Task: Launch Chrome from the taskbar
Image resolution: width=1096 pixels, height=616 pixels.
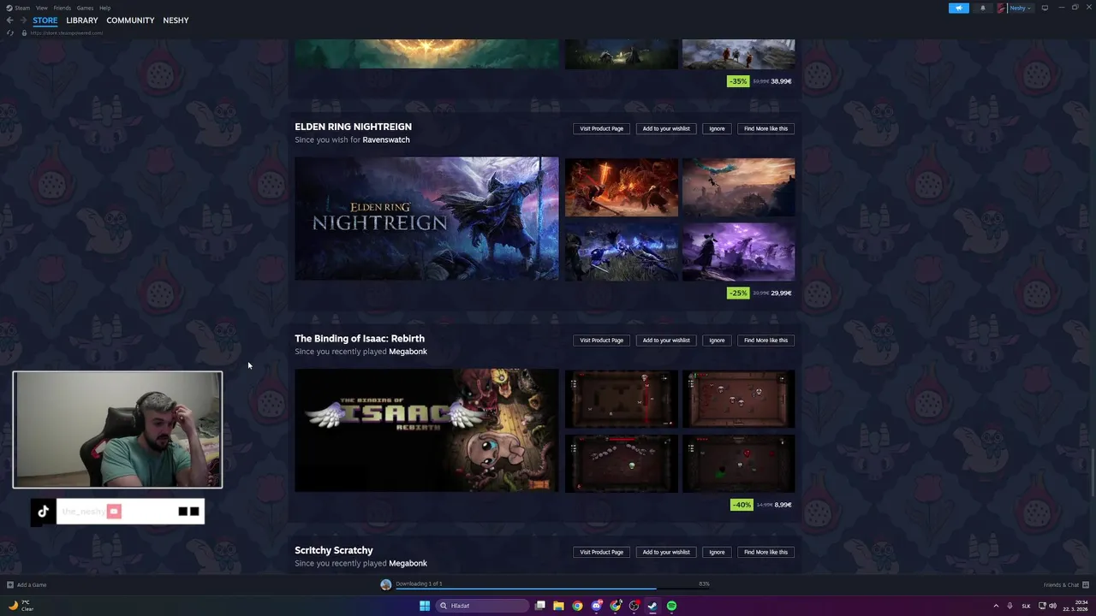Action: (577, 606)
